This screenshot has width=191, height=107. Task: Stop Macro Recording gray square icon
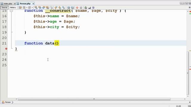[81, 7]
